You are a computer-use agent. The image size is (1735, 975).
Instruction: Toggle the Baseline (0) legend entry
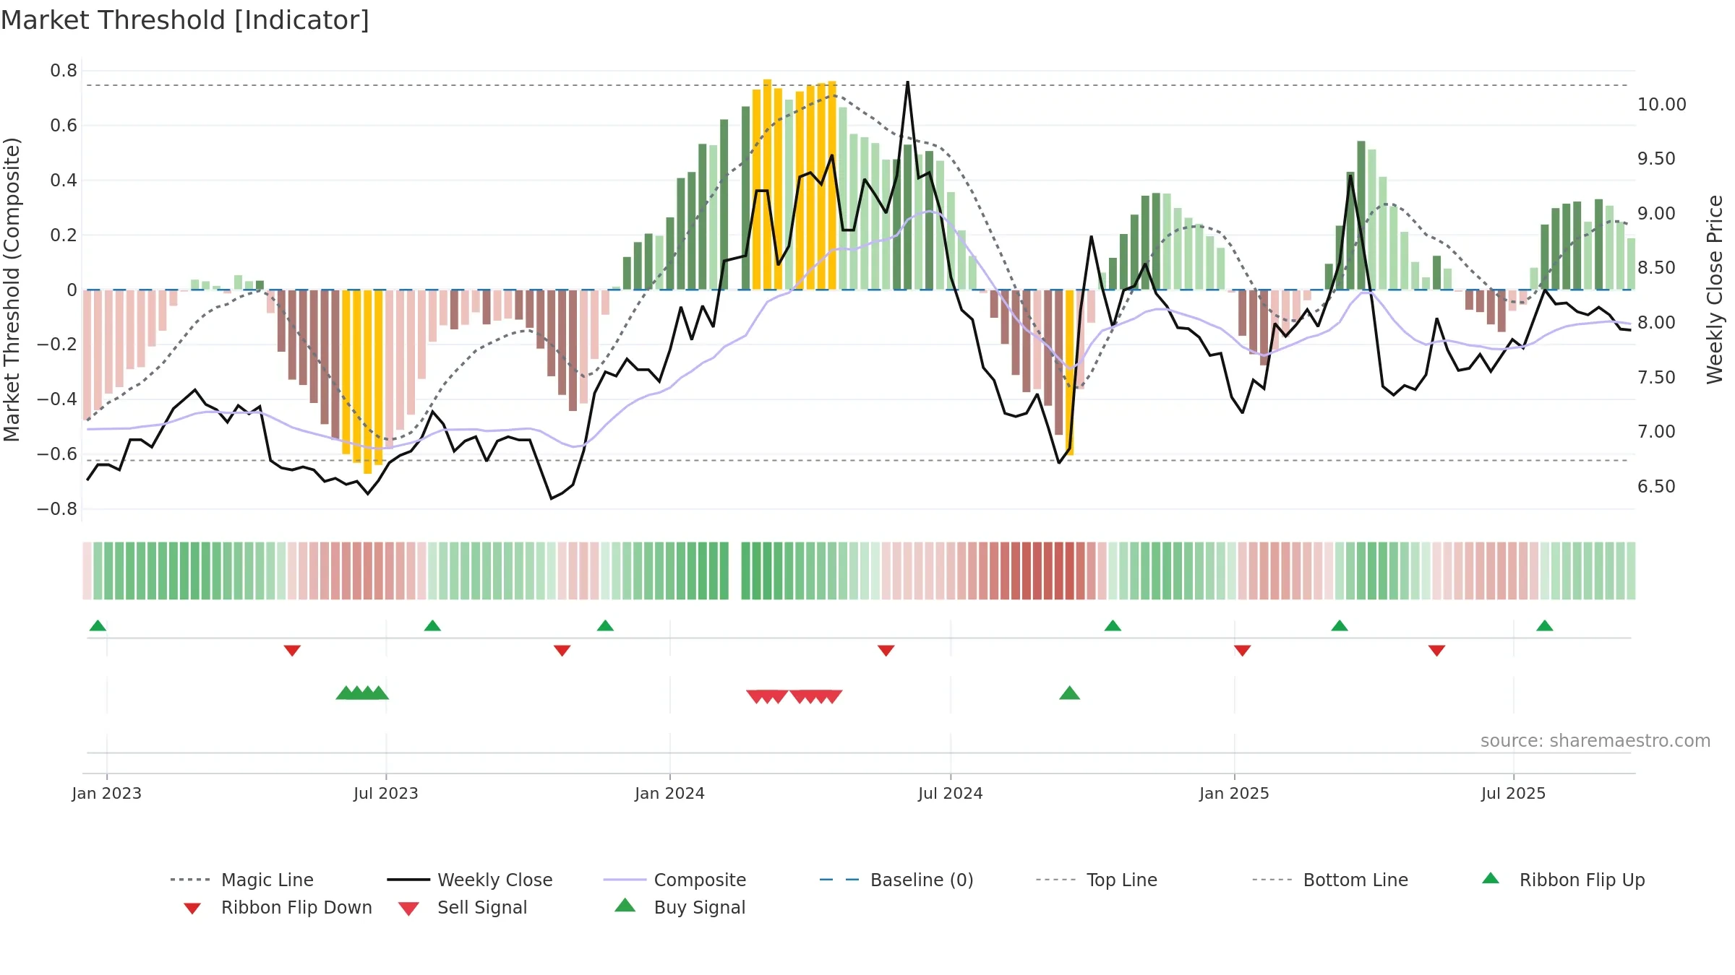click(896, 880)
